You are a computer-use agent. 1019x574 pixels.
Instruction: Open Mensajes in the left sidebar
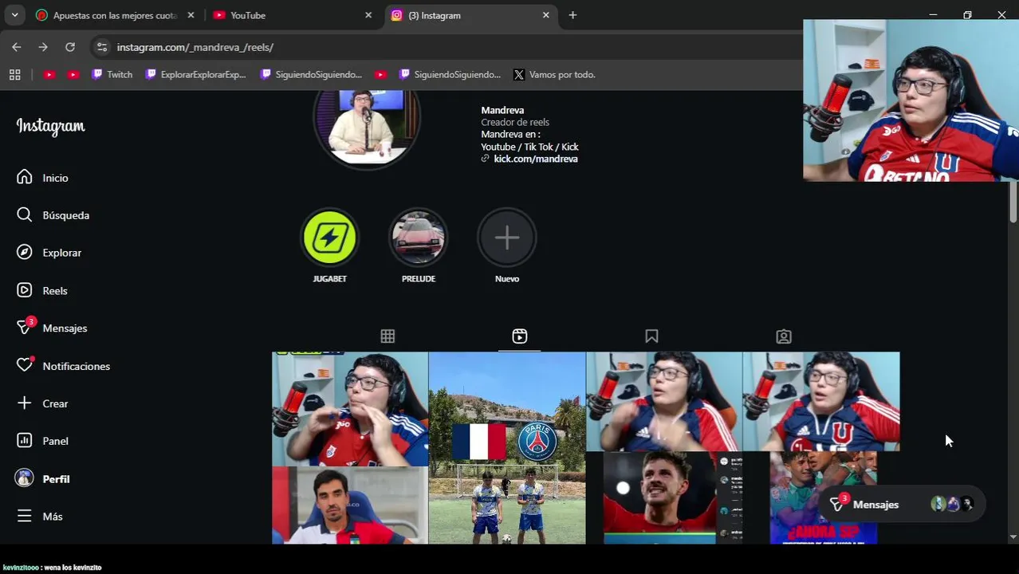(x=53, y=328)
